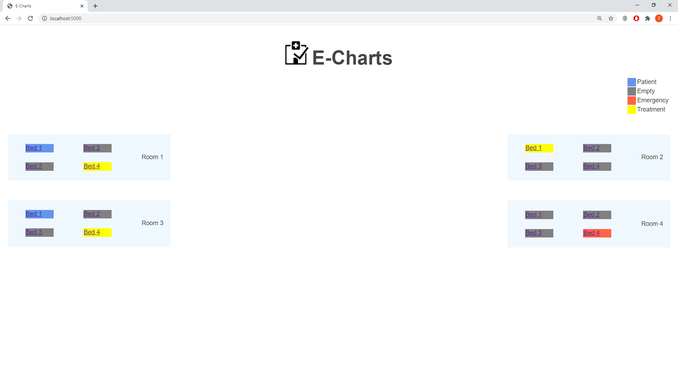
Task: Open Bed 1 in Room 1
Action: pyautogui.click(x=34, y=148)
